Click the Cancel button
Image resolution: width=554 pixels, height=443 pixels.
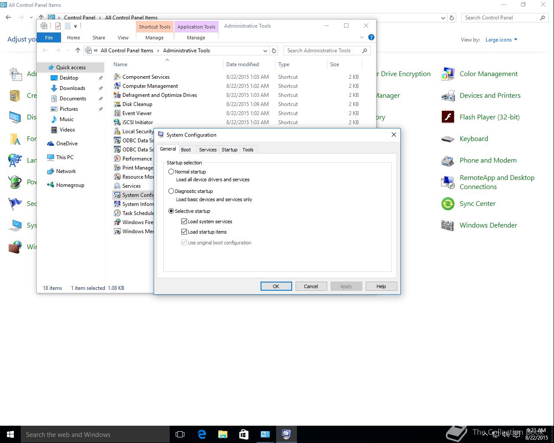pyautogui.click(x=311, y=286)
